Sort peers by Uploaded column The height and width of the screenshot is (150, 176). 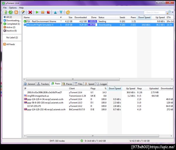(x=152, y=88)
